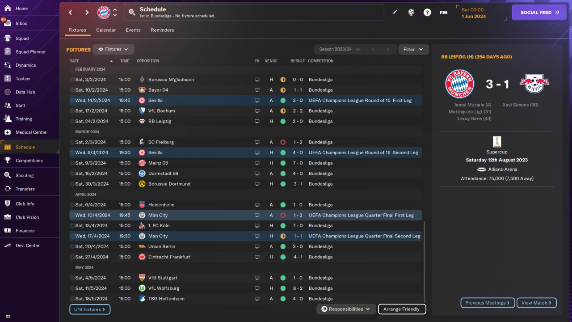Navigate forward with the right arrow
This screenshot has height=322, width=572.
point(87,13)
